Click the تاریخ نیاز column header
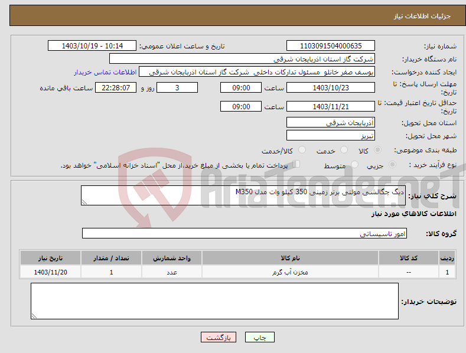The image size is (466, 353). coord(51,258)
